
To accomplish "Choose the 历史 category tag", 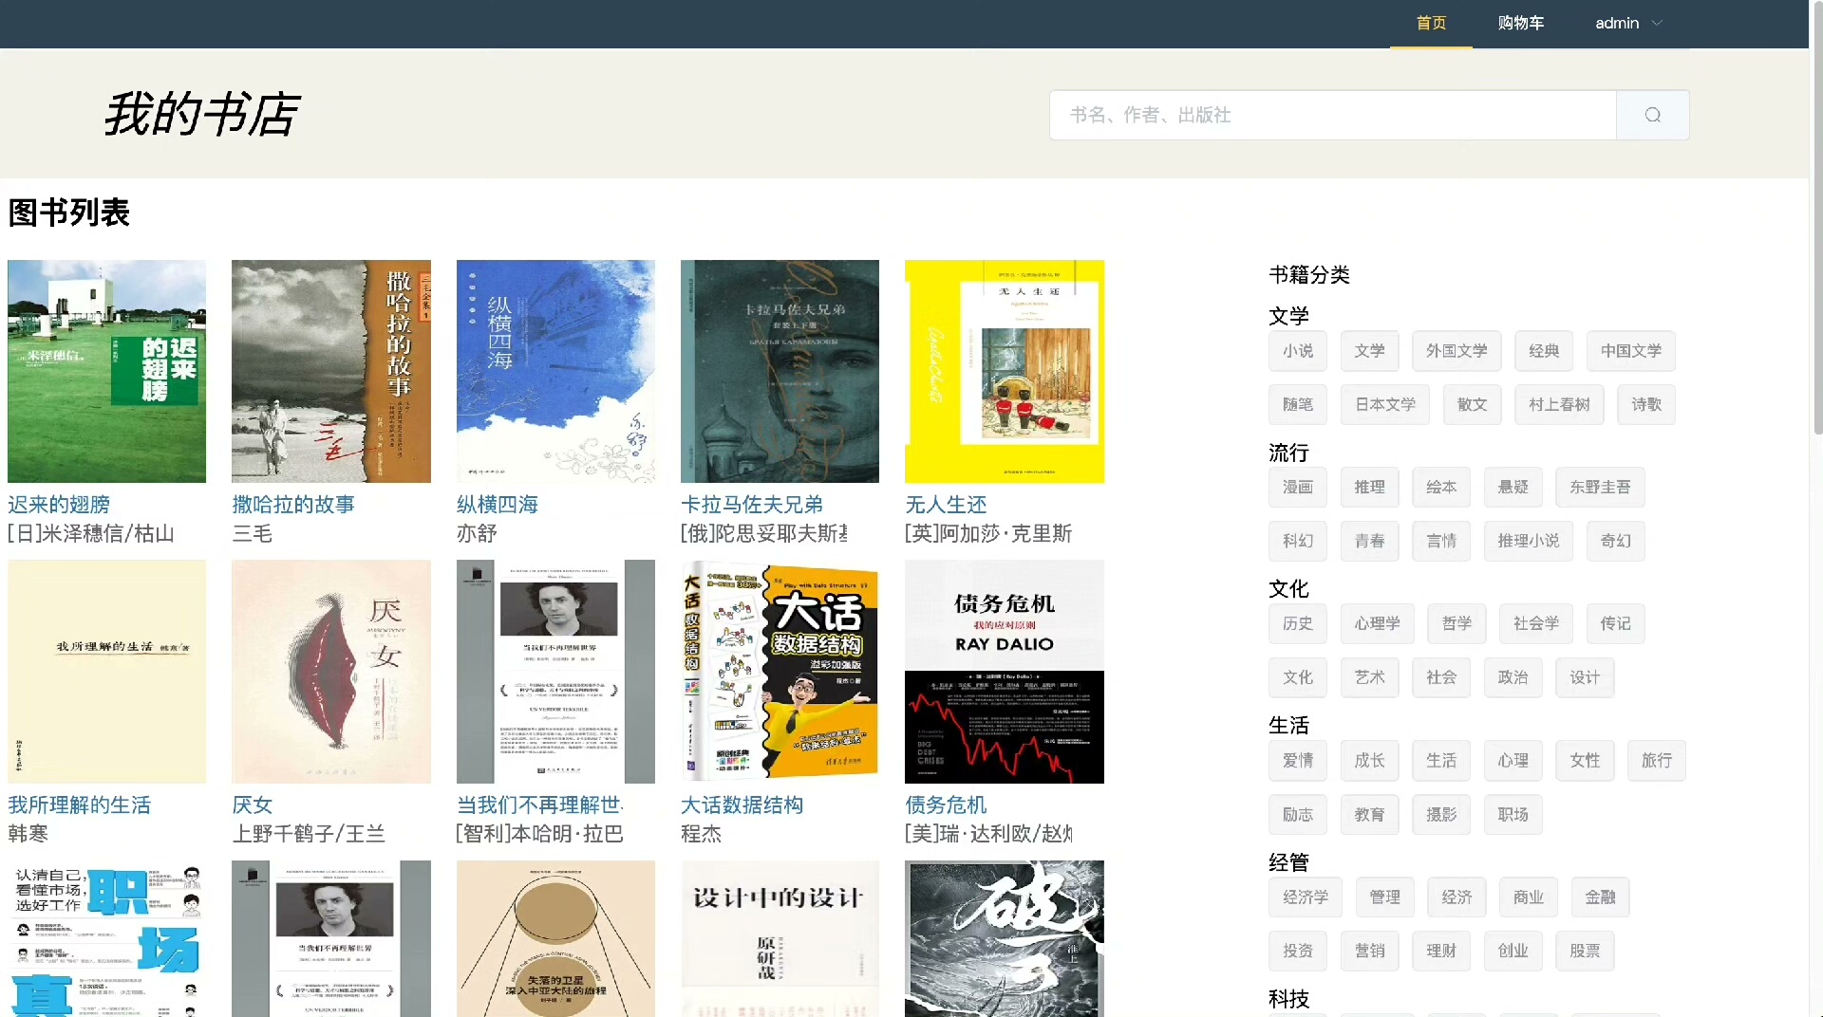I will (x=1298, y=624).
